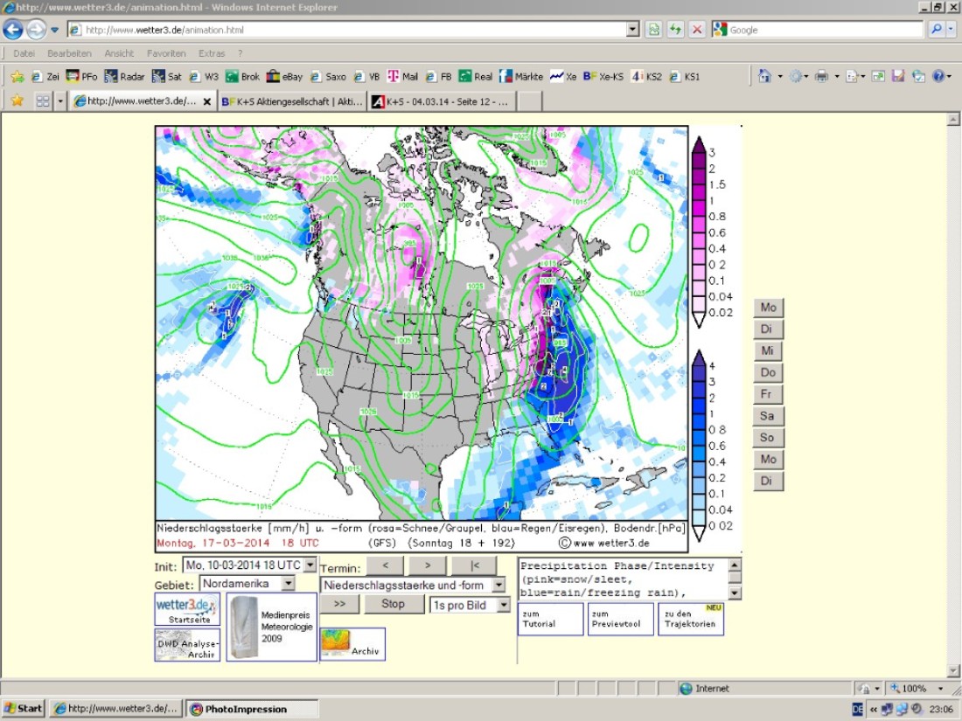Open PhotoImpression from the taskbar
The height and width of the screenshot is (721, 962).
click(245, 709)
